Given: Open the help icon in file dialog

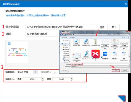Looking at the screenshot, I should (x=128, y=38).
